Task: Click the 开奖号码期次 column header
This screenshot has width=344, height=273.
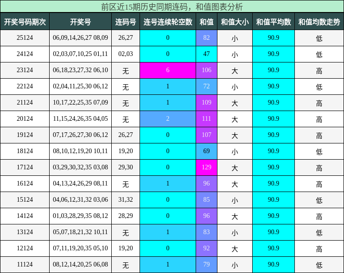Action: (x=25, y=22)
